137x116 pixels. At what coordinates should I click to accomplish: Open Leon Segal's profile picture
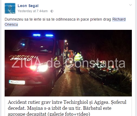click(x=10, y=8)
